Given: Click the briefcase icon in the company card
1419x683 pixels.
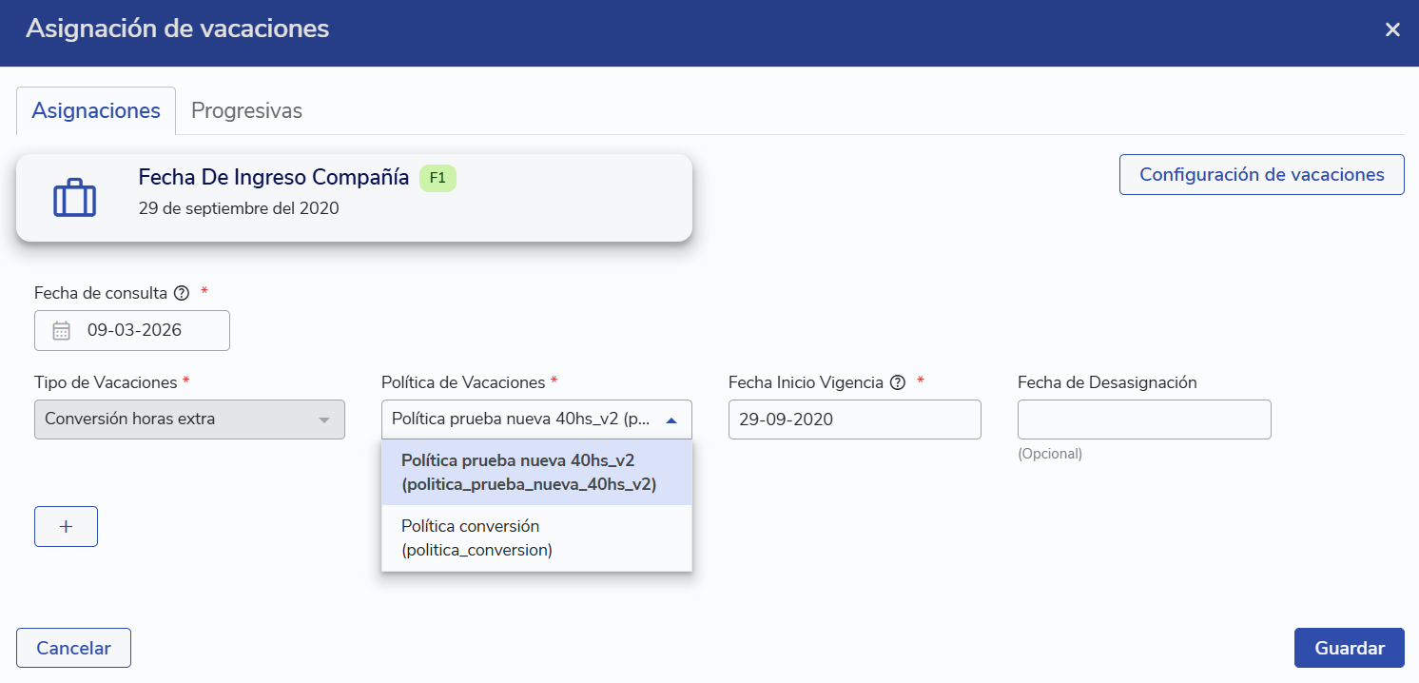Looking at the screenshot, I should pyautogui.click(x=74, y=198).
